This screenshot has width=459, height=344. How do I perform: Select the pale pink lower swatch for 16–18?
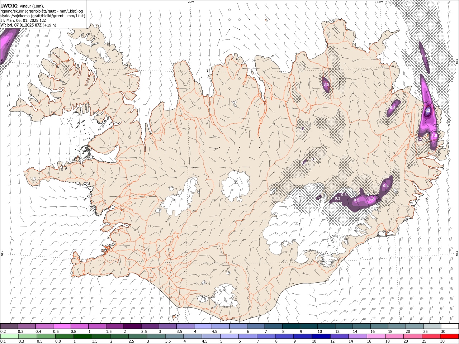[376, 336]
